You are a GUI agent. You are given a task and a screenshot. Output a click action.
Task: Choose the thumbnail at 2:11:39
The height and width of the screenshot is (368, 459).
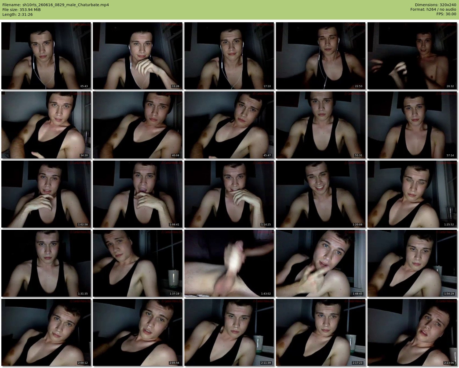point(229,332)
